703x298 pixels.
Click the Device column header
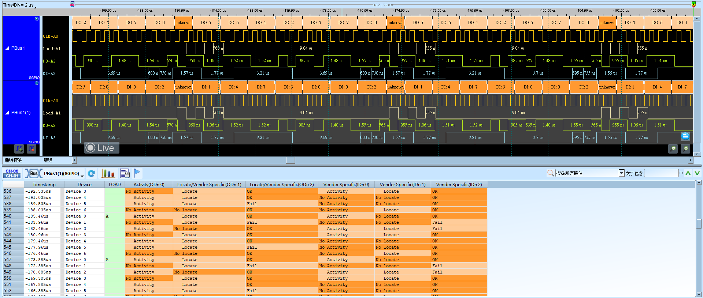point(84,184)
